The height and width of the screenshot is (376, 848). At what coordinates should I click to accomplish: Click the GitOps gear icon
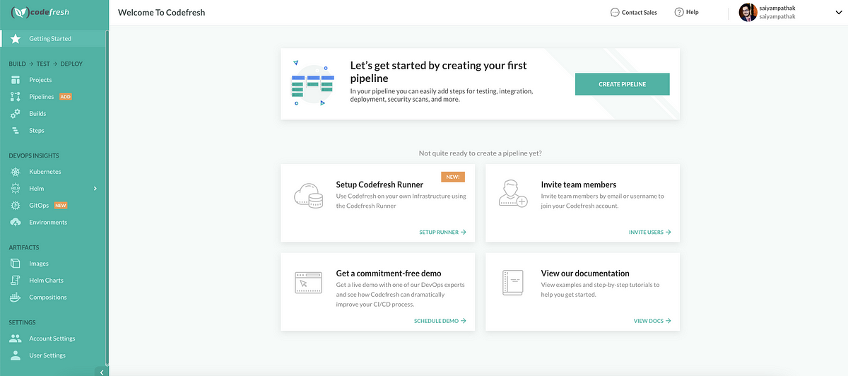pos(16,206)
